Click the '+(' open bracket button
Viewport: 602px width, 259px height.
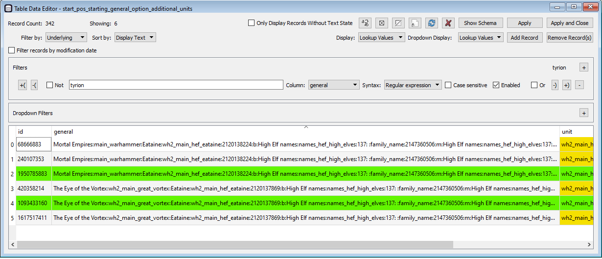coord(23,85)
